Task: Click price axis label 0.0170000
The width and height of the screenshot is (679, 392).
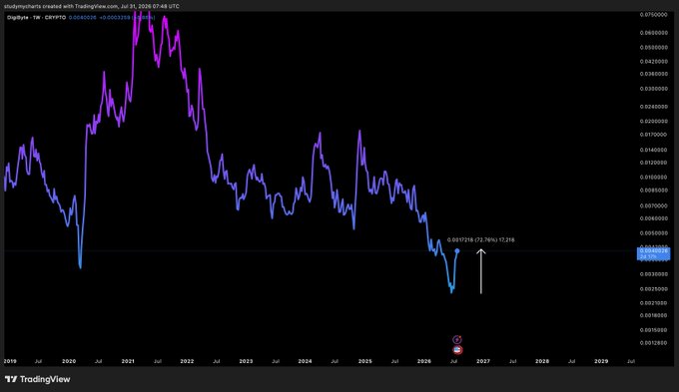Action: pyautogui.click(x=653, y=135)
